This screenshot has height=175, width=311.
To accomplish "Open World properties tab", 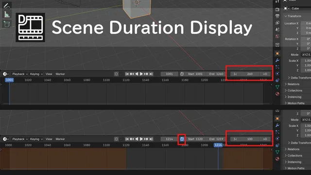I will point(277,36).
